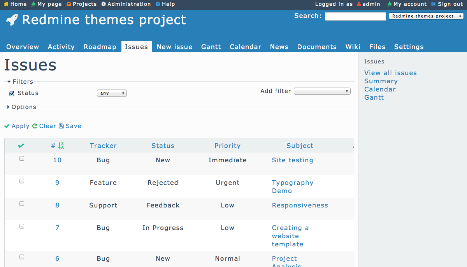The height and width of the screenshot is (267, 467).
Task: Go to the Settings tab
Action: pos(409,47)
